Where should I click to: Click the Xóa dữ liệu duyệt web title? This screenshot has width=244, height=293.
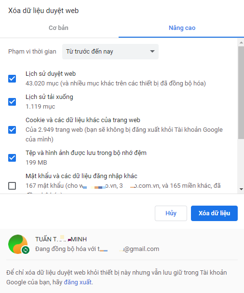43,11
